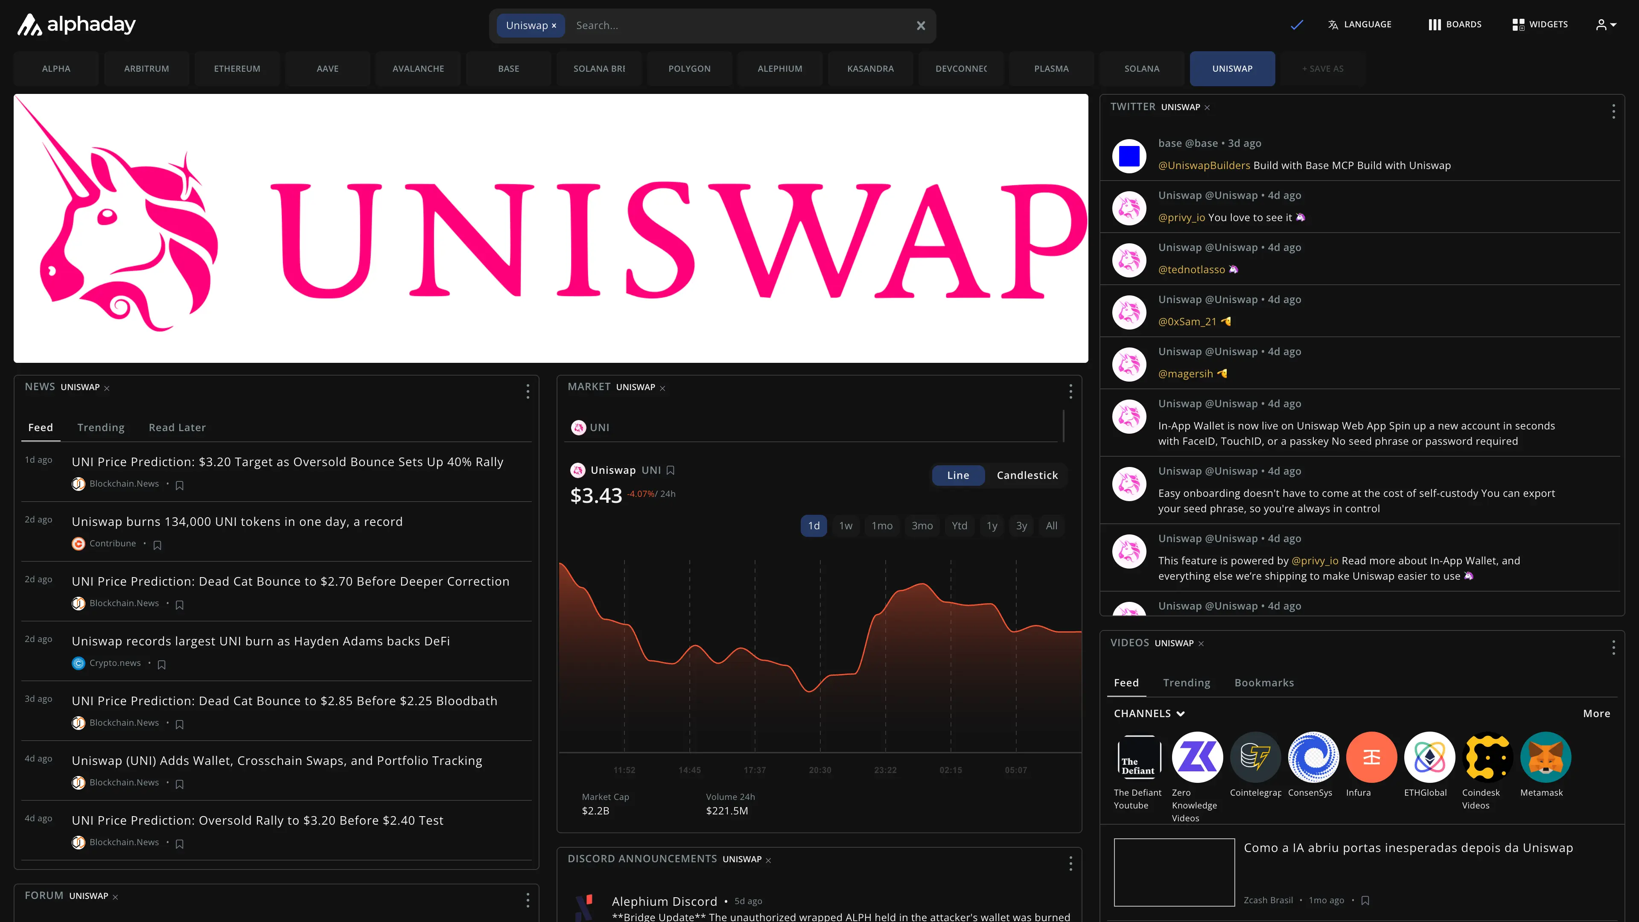Switch to the Alpha board tab
The image size is (1639, 922).
pos(56,69)
